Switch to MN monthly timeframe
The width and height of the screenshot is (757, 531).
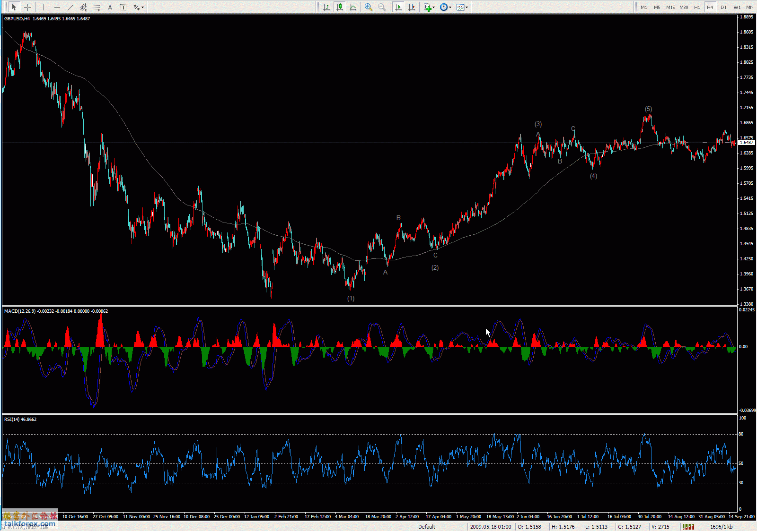click(x=750, y=7)
